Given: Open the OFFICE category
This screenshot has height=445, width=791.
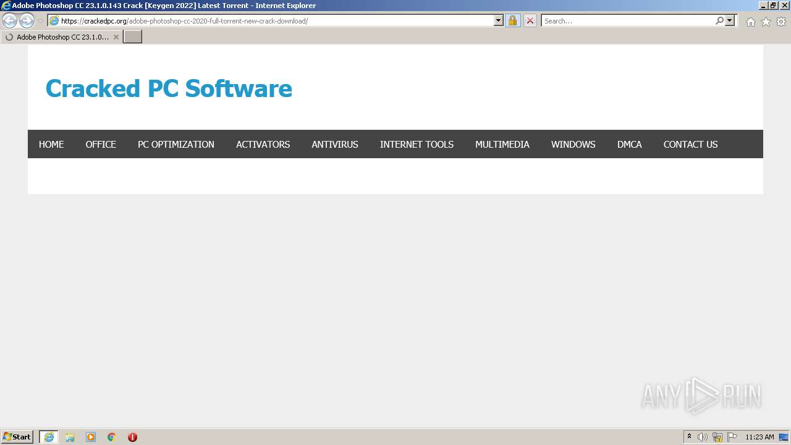Looking at the screenshot, I should click(101, 144).
